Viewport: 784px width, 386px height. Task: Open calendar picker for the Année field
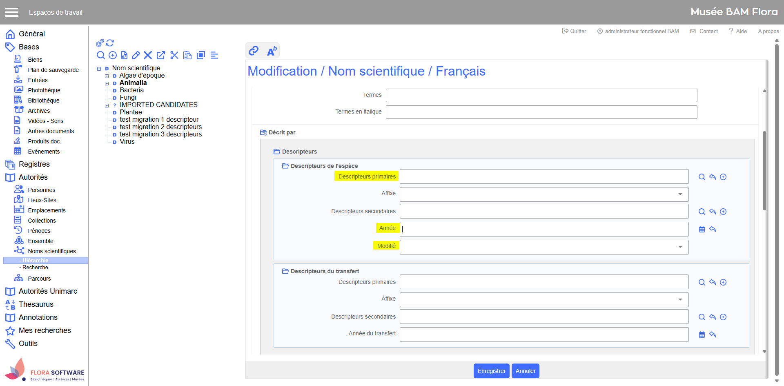[x=702, y=229]
